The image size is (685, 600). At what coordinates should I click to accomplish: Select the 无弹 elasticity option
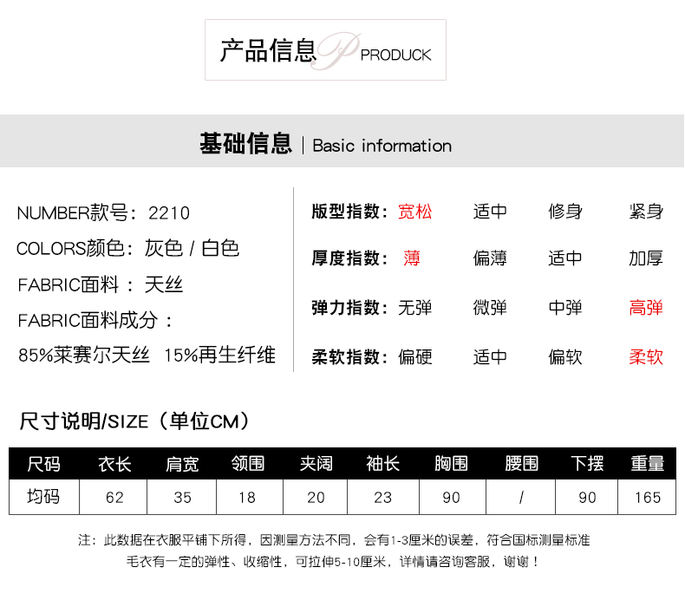coord(414,308)
